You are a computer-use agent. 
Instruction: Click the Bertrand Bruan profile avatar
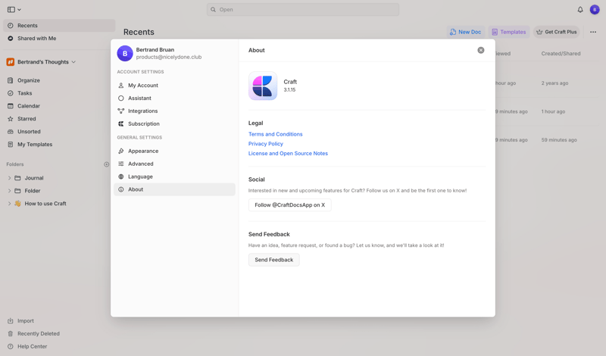pos(125,53)
